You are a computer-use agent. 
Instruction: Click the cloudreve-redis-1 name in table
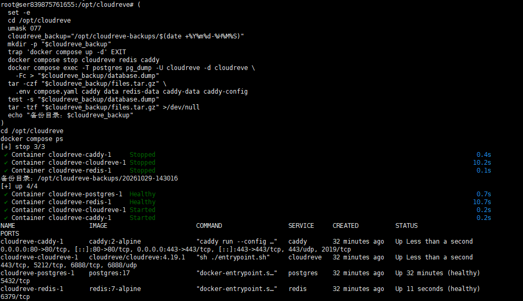[32, 289]
